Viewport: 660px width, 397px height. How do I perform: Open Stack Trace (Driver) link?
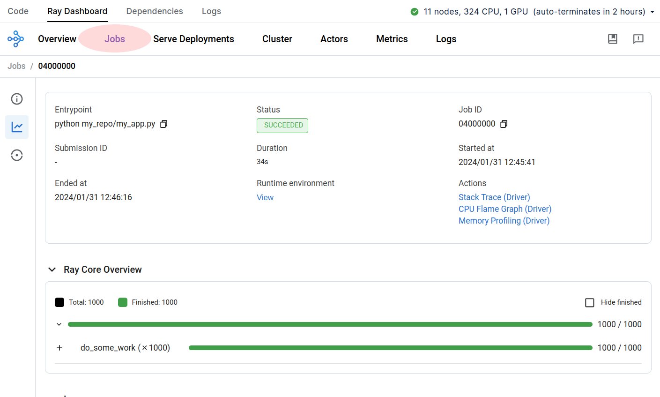click(494, 197)
